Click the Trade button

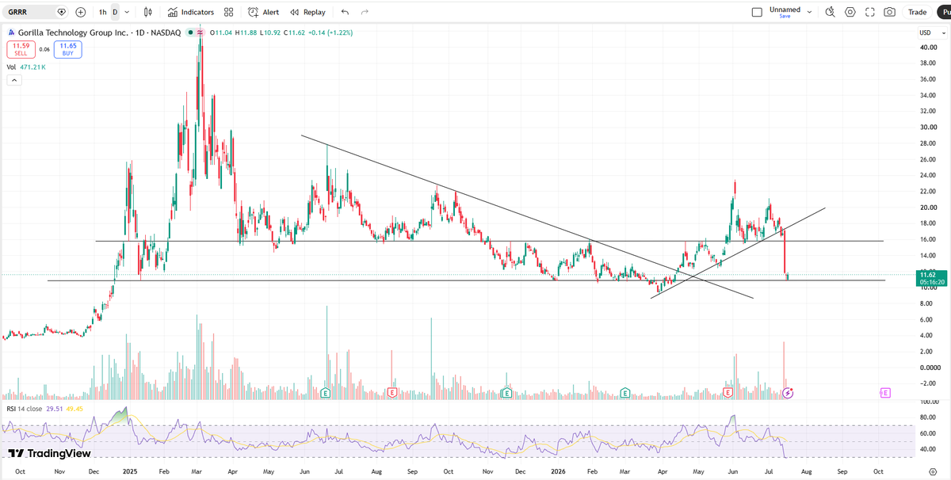[918, 12]
